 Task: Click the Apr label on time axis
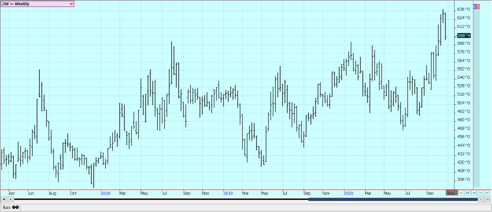tap(12, 193)
